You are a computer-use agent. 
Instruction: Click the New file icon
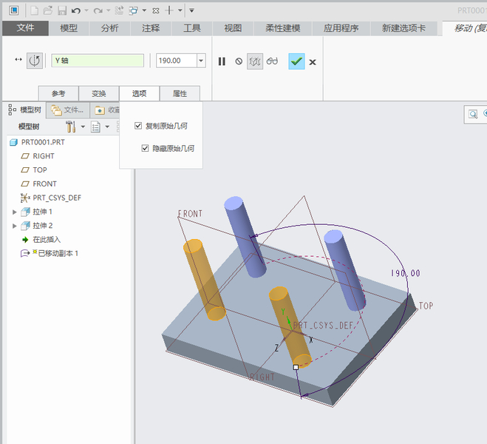(34, 10)
